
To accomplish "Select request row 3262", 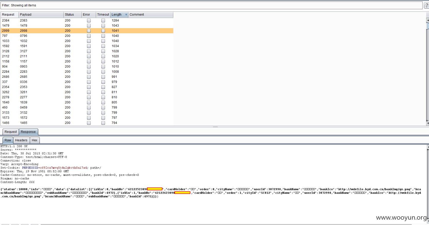I will (87, 92).
